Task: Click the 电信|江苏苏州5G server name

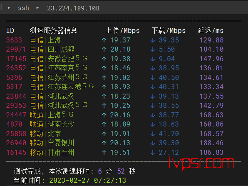Action: [59, 77]
